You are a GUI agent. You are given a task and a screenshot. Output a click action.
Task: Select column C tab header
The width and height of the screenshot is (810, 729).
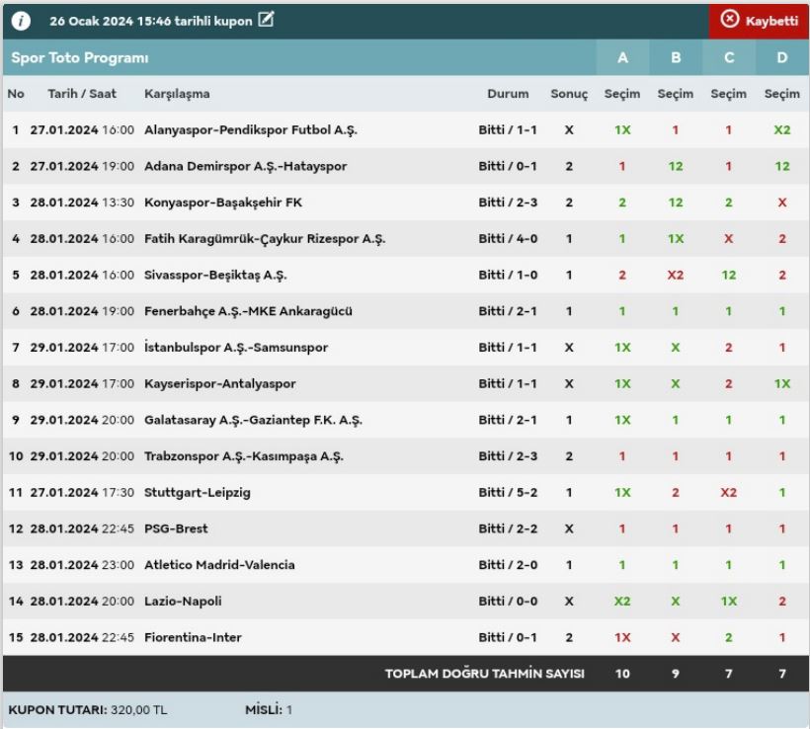tap(729, 58)
